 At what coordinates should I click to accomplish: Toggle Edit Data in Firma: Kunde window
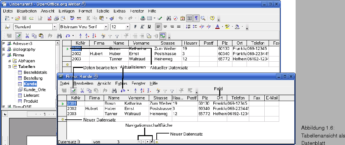pos(73,90)
